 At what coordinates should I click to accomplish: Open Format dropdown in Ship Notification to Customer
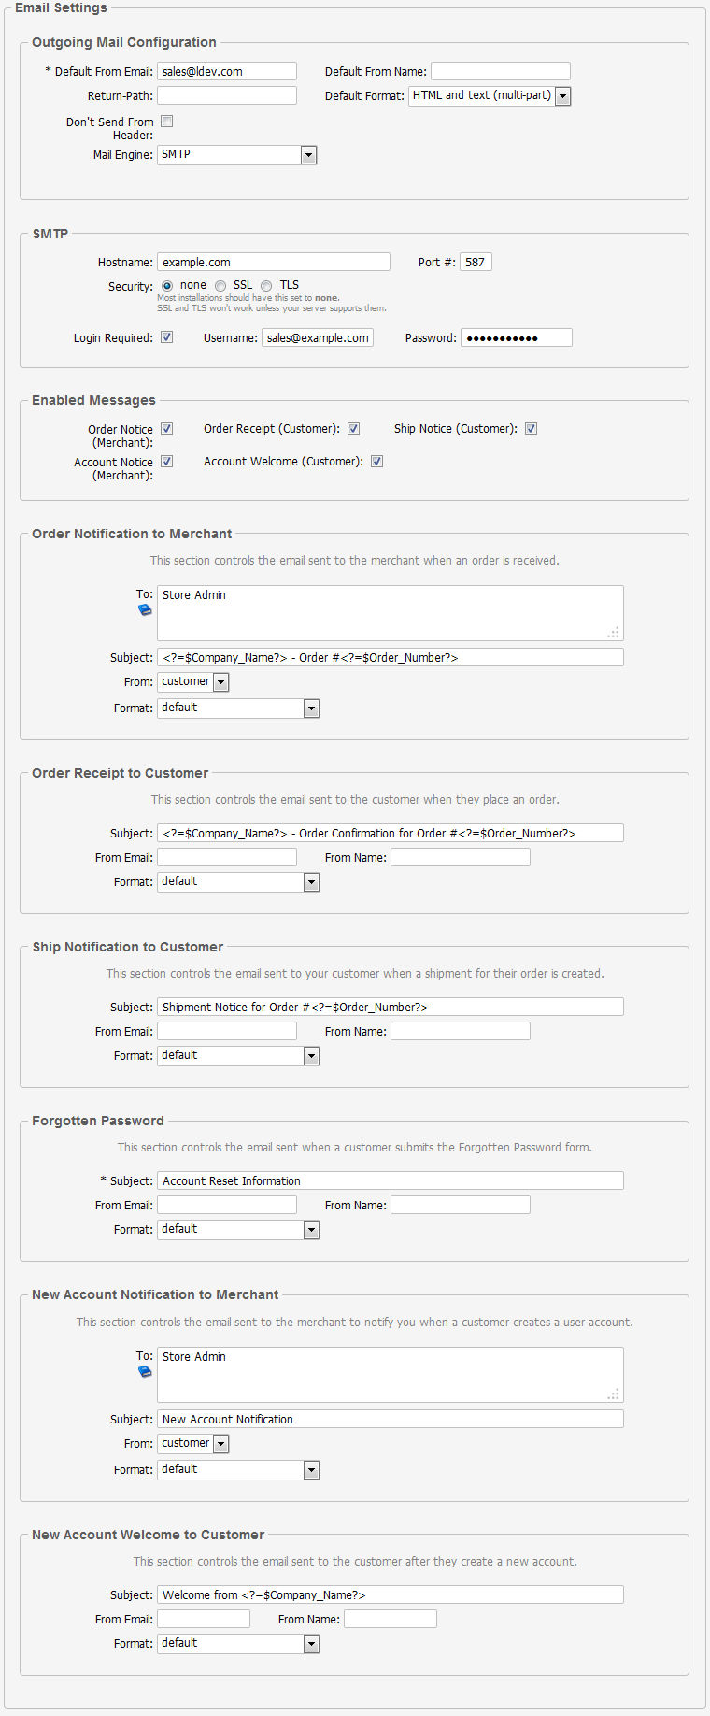point(312,1056)
